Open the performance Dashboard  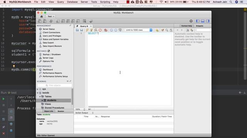click(x=48, y=70)
